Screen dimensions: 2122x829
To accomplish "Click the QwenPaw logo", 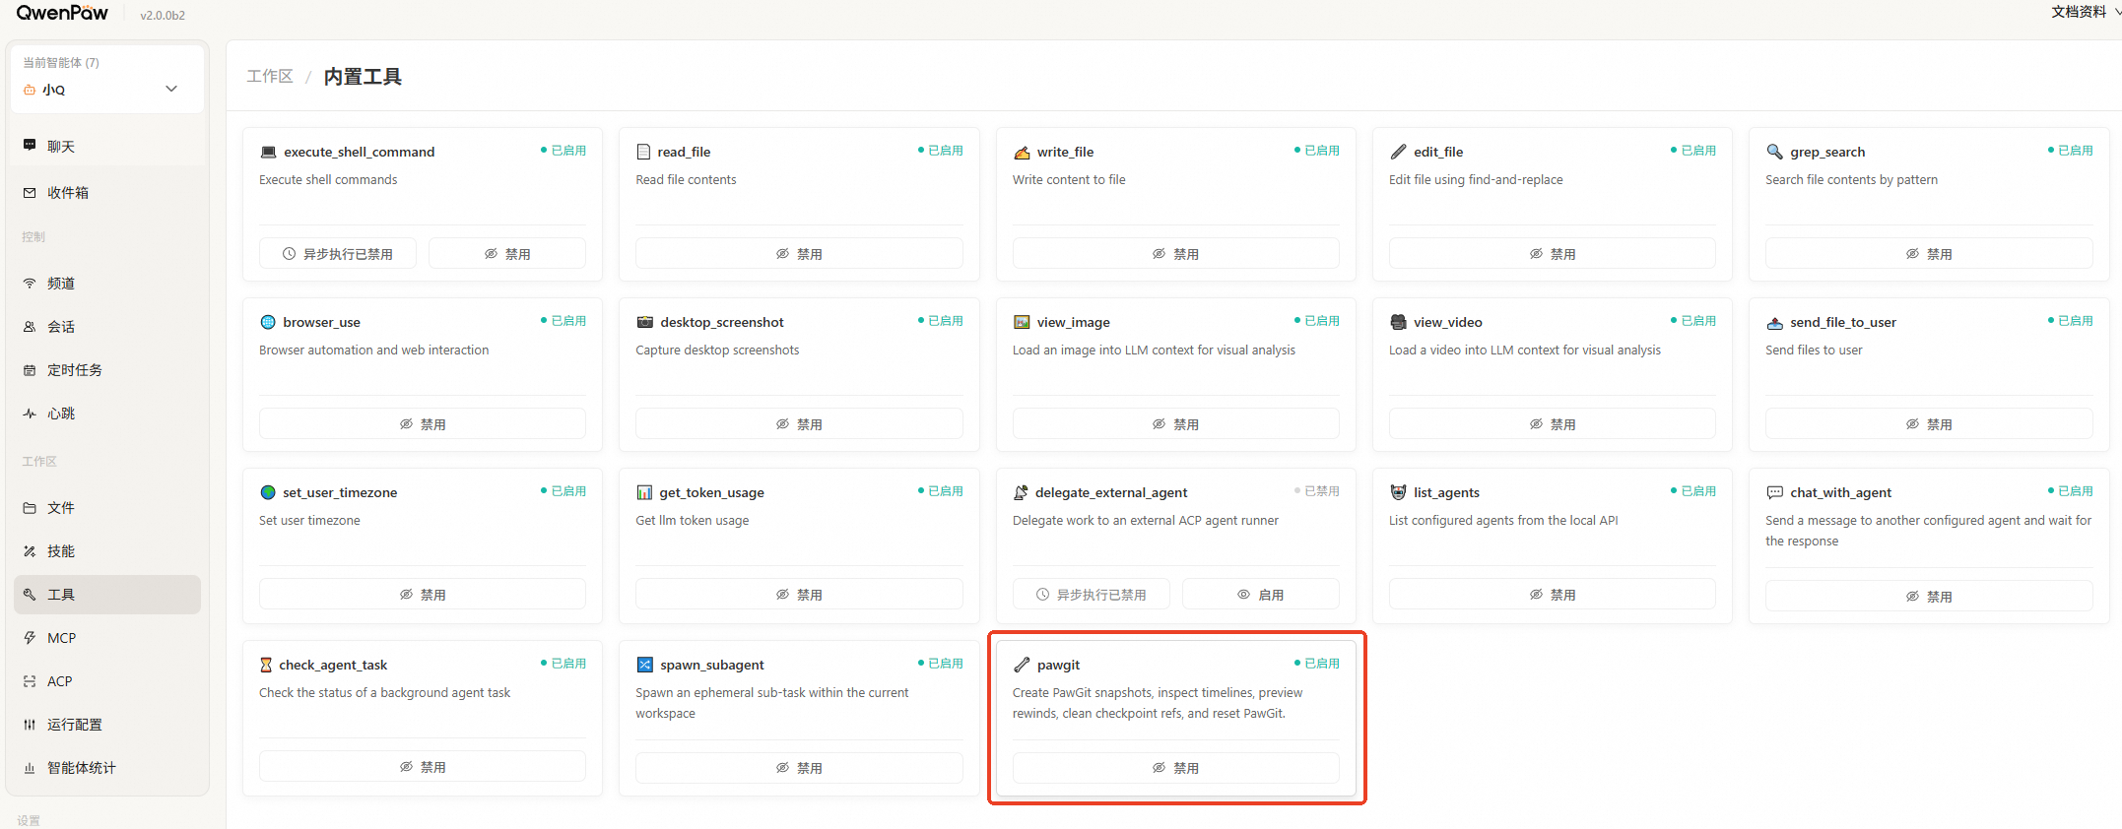I will 62,13.
